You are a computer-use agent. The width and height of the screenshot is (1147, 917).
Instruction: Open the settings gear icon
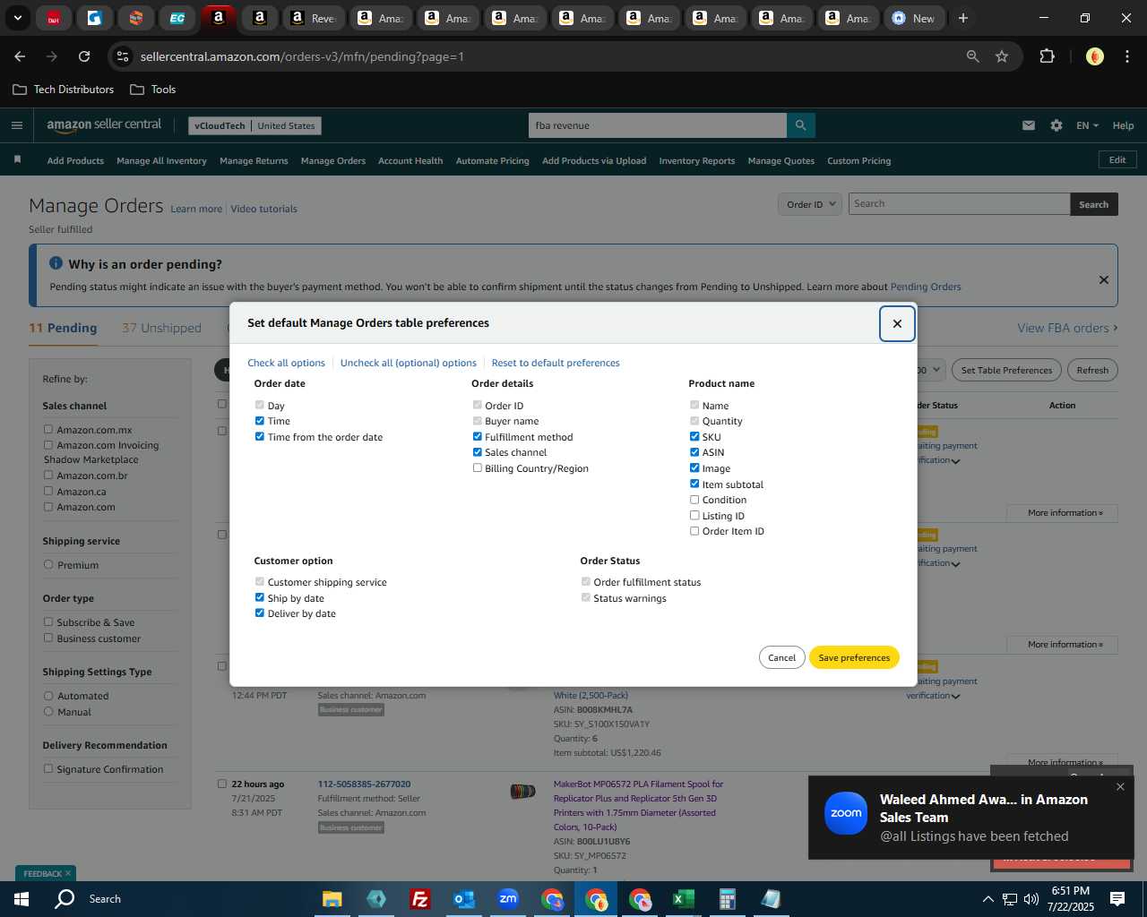point(1056,125)
